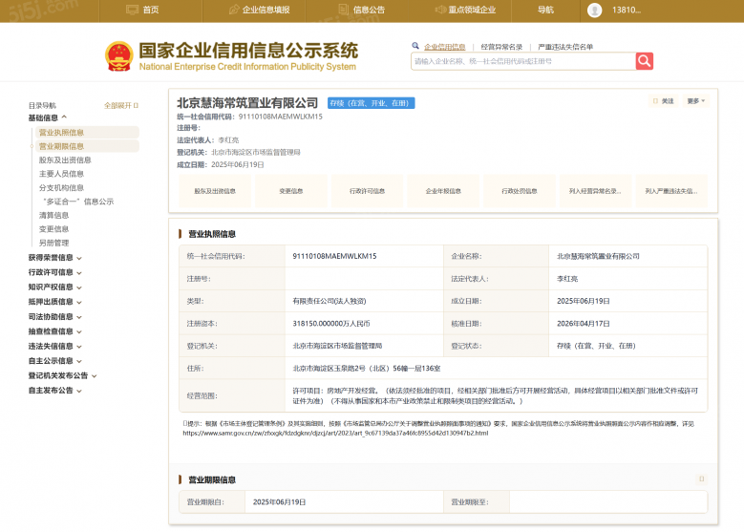Click the 变更信息 shortcut card
The image size is (744, 532).
tap(291, 191)
